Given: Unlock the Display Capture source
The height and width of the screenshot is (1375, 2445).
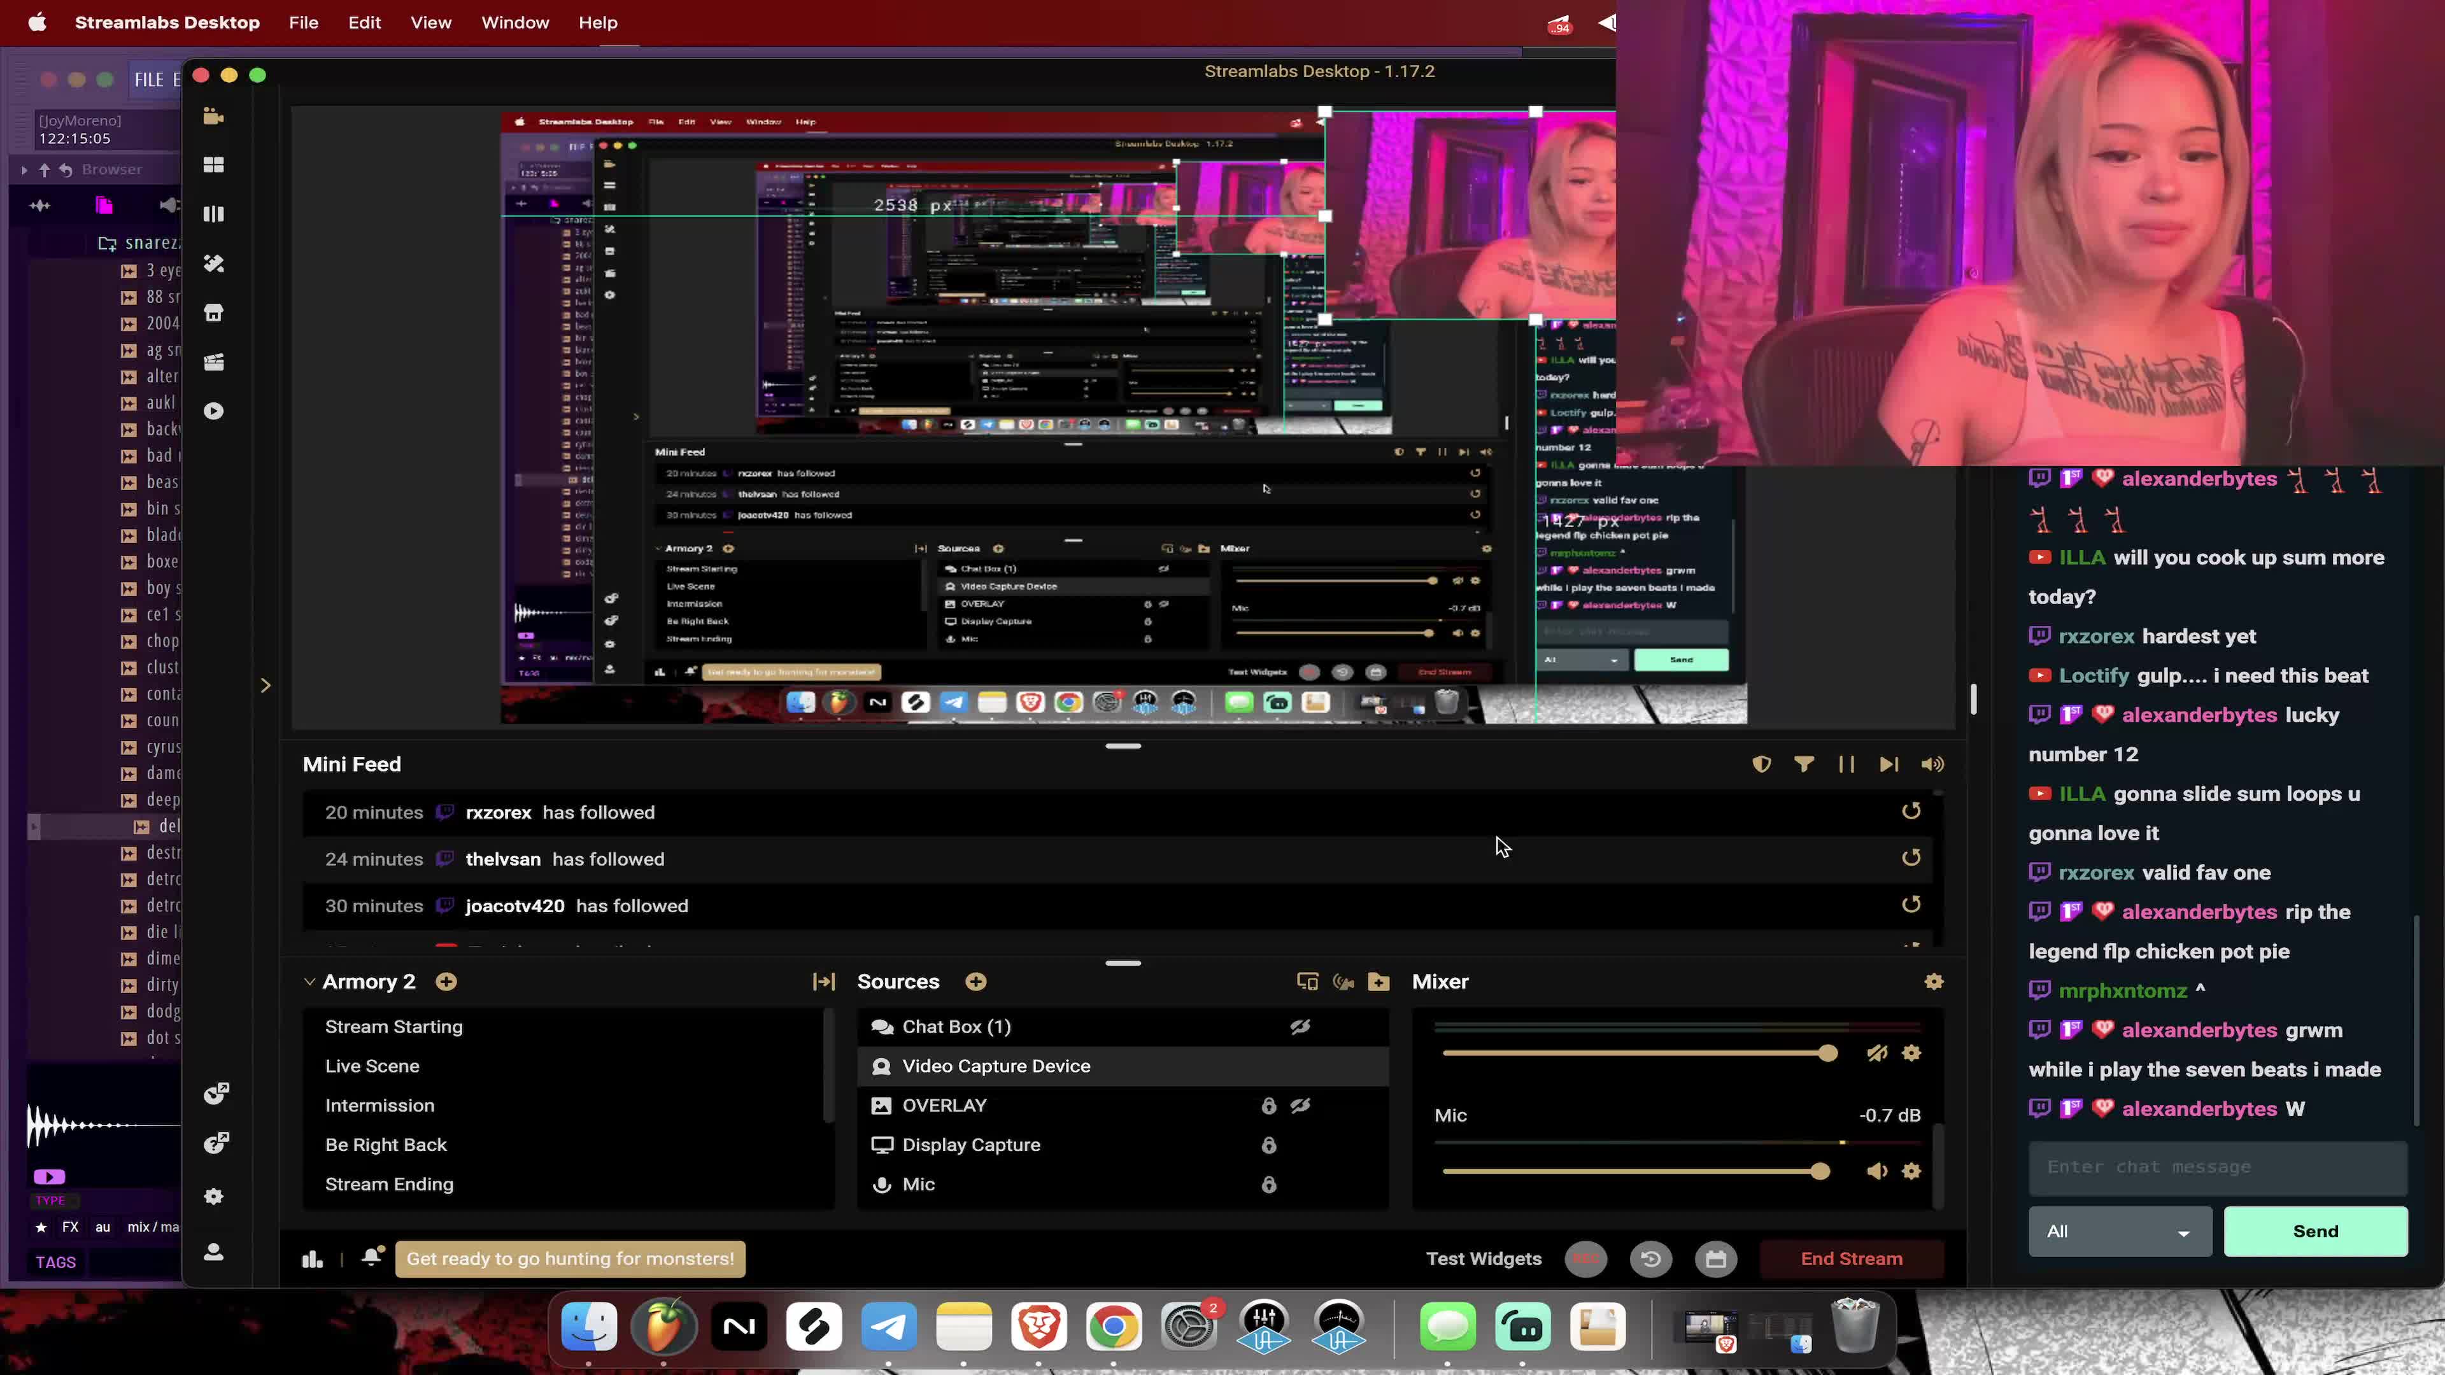Looking at the screenshot, I should point(1269,1145).
